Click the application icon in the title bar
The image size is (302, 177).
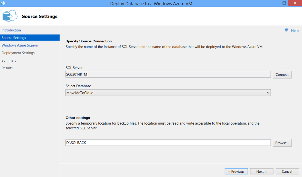coord(3,3)
